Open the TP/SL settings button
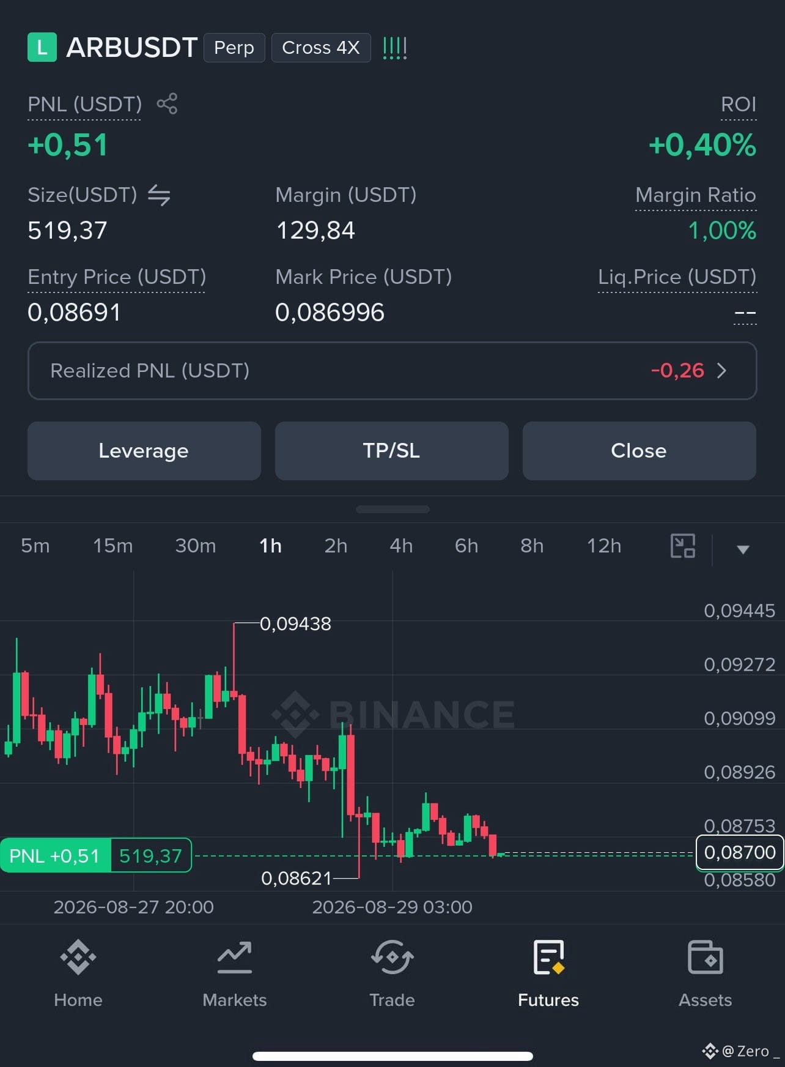785x1067 pixels. pos(392,451)
